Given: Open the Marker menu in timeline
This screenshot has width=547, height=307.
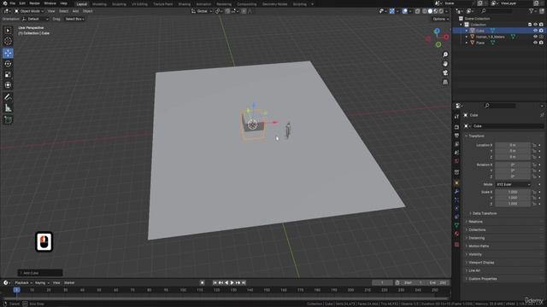Looking at the screenshot, I should point(69,282).
